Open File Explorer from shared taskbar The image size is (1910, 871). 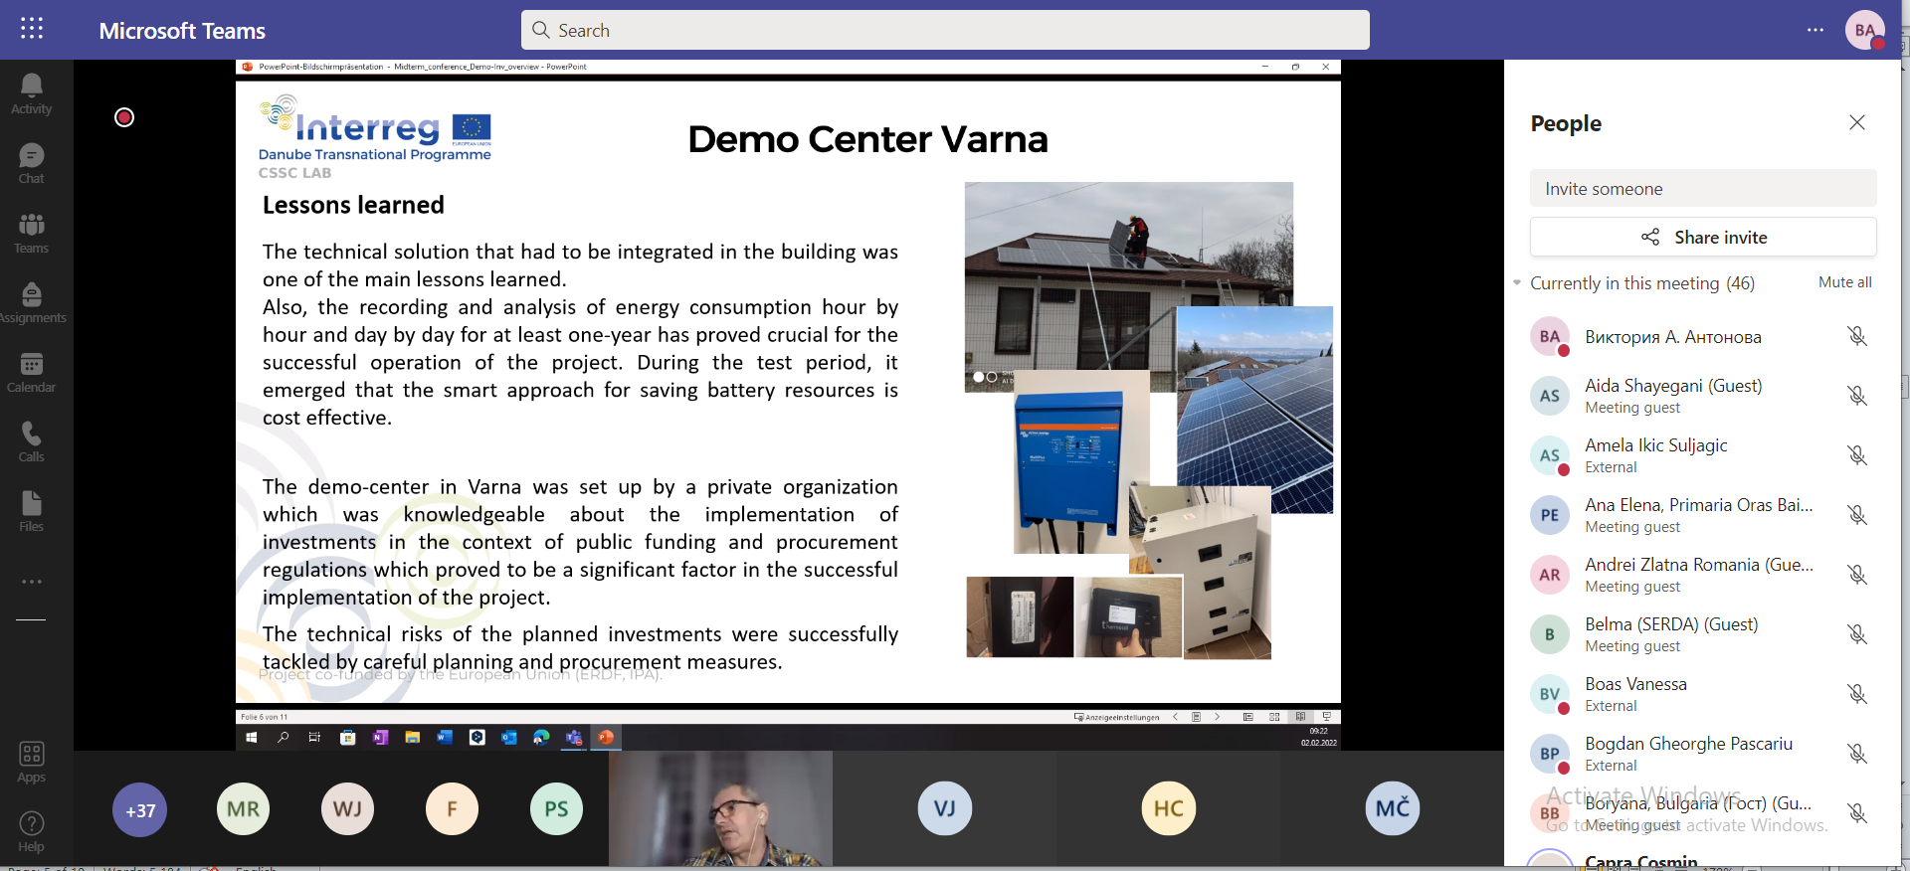[412, 737]
